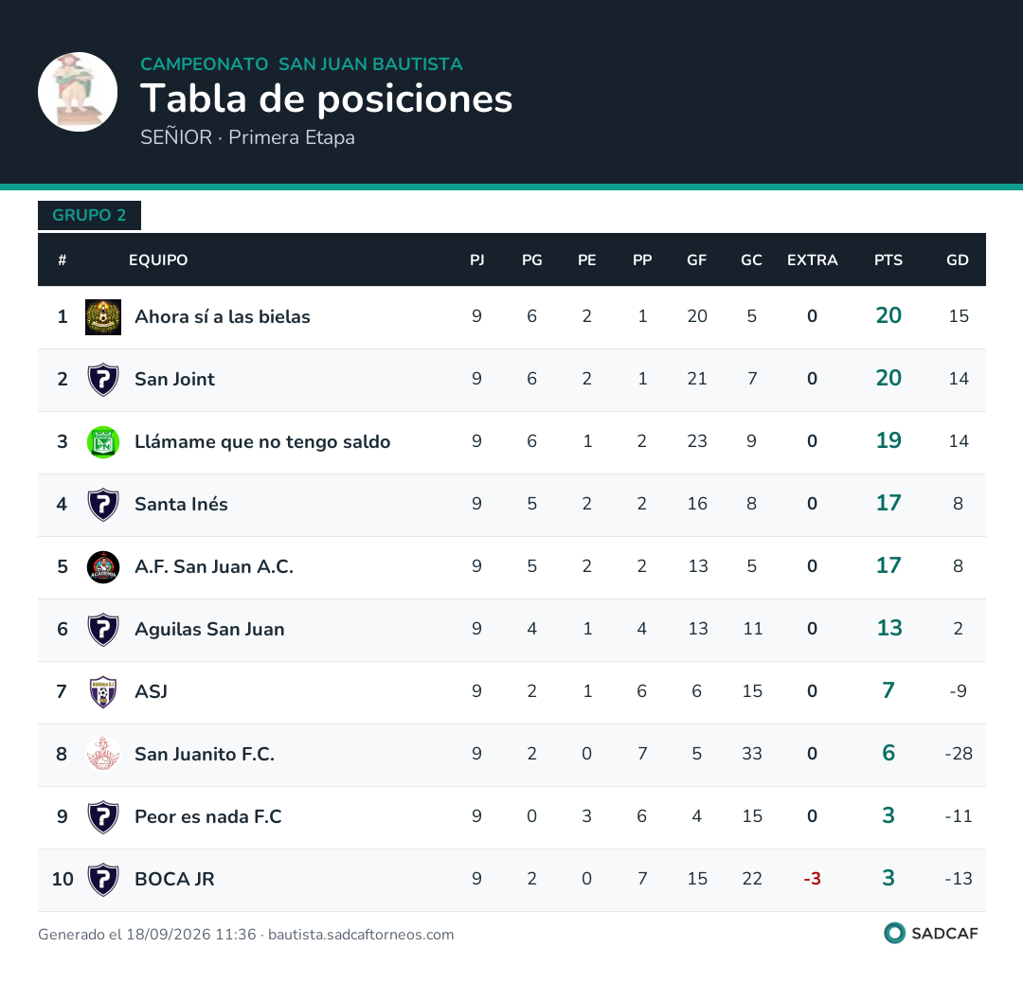Click the green Llámame que no tengo saldo crest

(103, 442)
